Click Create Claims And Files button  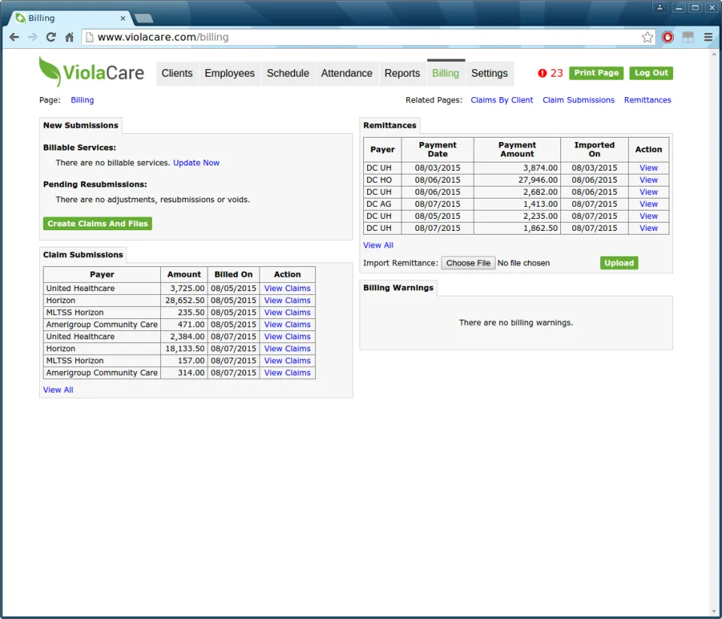coord(98,223)
